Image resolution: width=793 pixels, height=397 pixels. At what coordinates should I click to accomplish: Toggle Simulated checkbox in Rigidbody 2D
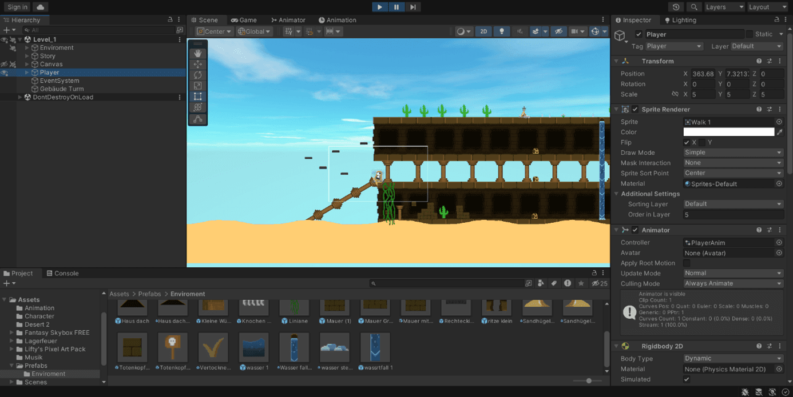coord(687,379)
